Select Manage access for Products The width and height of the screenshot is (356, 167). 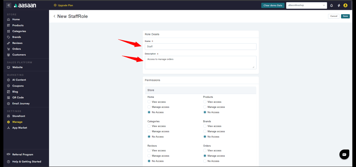click(205, 107)
